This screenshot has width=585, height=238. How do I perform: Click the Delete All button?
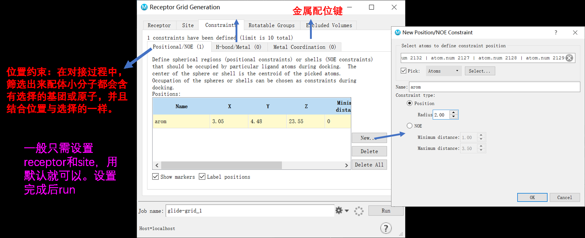[369, 165]
